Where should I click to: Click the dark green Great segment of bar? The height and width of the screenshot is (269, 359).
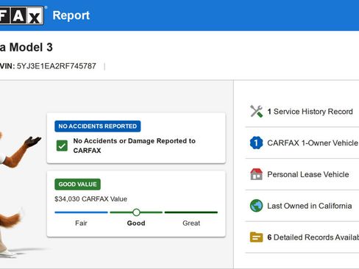point(191,212)
